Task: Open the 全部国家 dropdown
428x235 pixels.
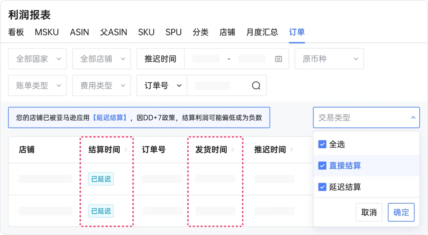Action: click(x=37, y=59)
